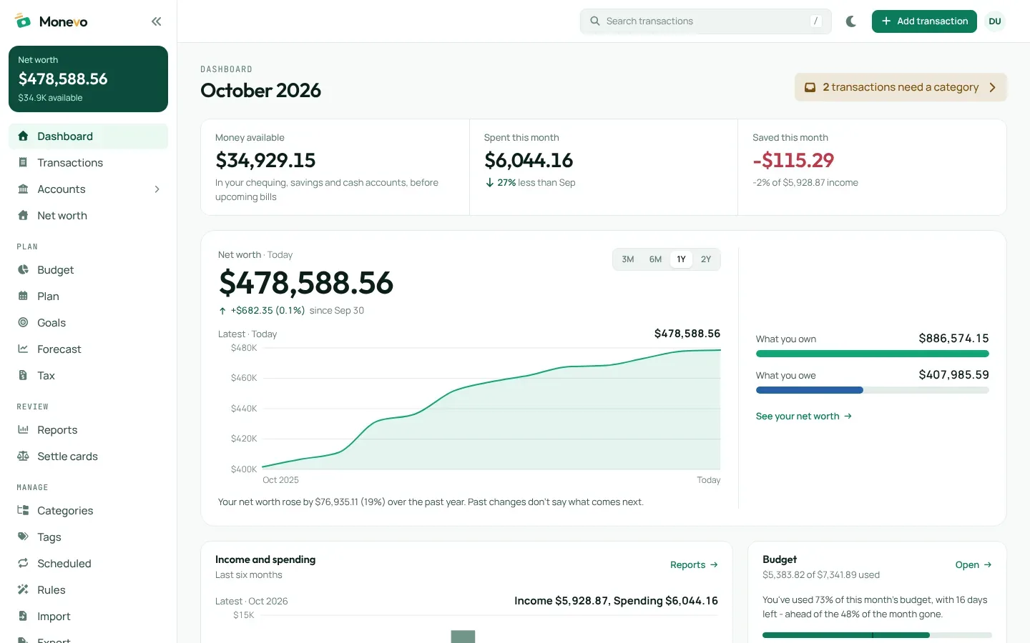Select the 2Y chart range
Viewport: 1030px width, 643px height.
coord(706,259)
